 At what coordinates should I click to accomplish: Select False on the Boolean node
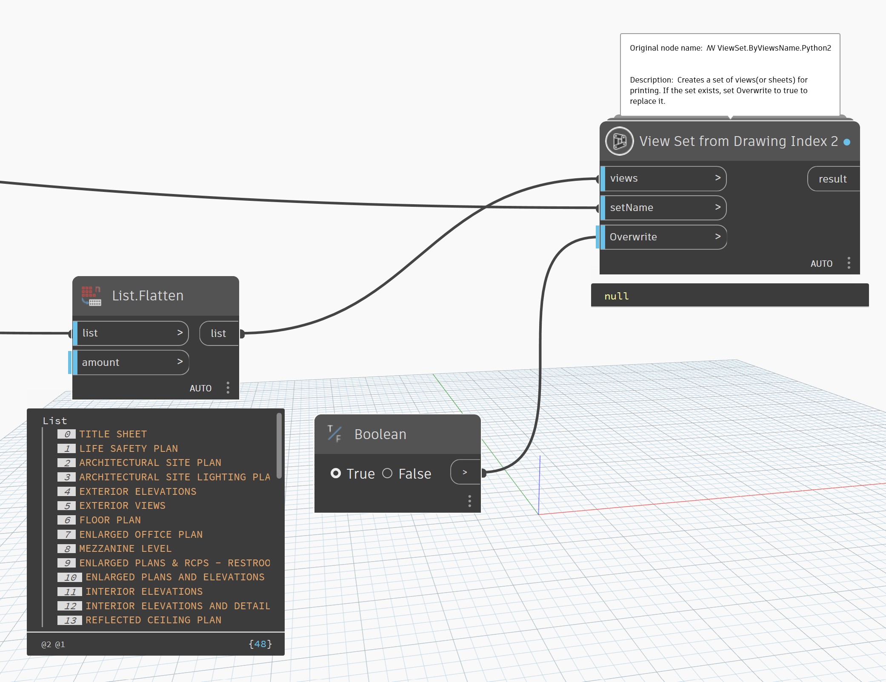(x=388, y=473)
